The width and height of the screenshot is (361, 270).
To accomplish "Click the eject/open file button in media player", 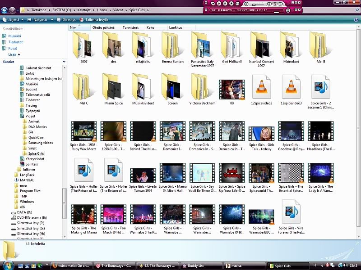I will coord(269,4).
